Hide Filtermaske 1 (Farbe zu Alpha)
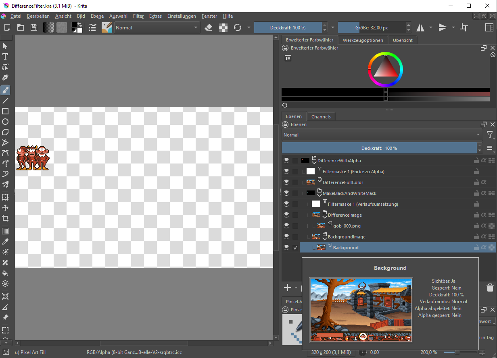Screen dimensions: 497x358 286,172
